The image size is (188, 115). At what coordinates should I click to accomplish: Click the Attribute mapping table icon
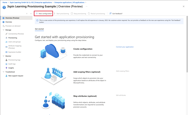click(7, 47)
